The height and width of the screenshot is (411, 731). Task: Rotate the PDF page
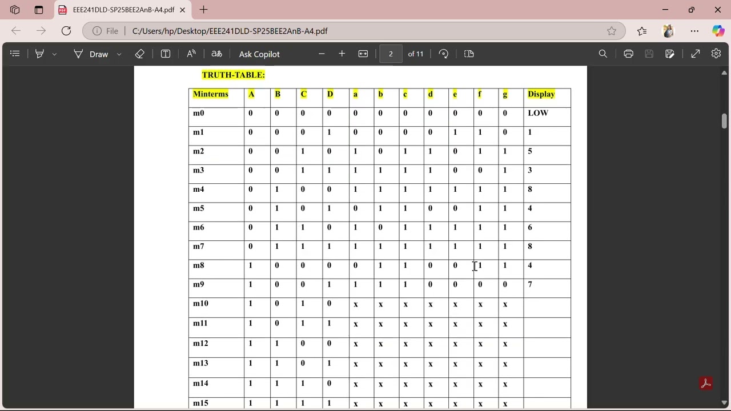(x=444, y=54)
